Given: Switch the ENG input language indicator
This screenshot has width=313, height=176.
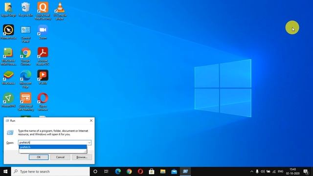Looking at the screenshot, I should pos(280,172).
